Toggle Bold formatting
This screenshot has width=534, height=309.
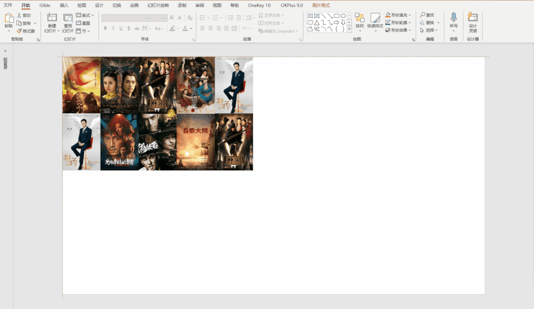tap(105, 28)
